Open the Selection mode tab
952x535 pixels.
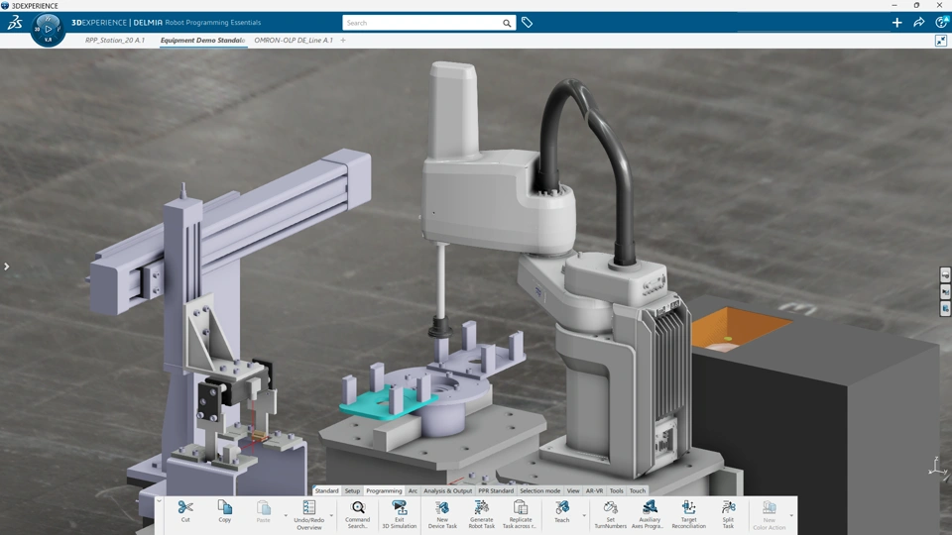pos(539,490)
